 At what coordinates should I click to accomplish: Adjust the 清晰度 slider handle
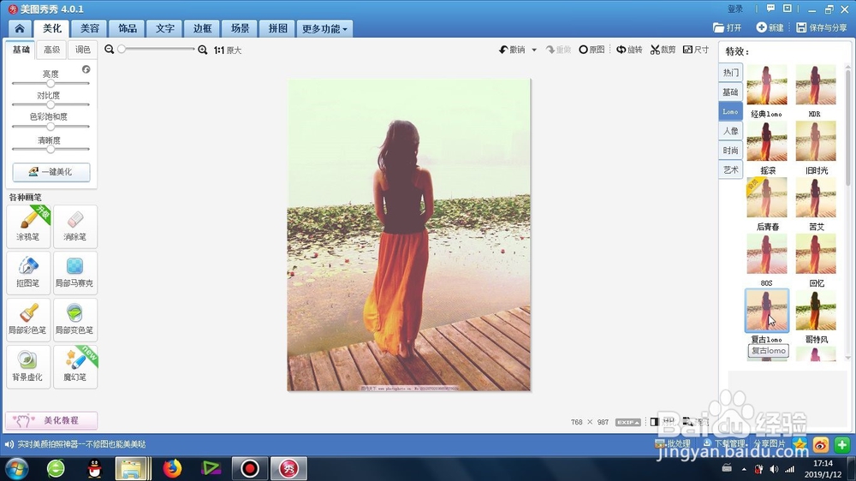click(x=51, y=149)
